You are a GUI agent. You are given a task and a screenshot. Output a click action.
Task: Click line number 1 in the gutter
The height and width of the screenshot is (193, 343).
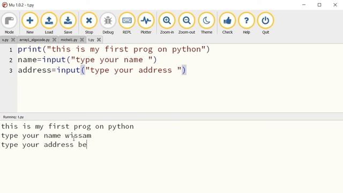(x=11, y=50)
